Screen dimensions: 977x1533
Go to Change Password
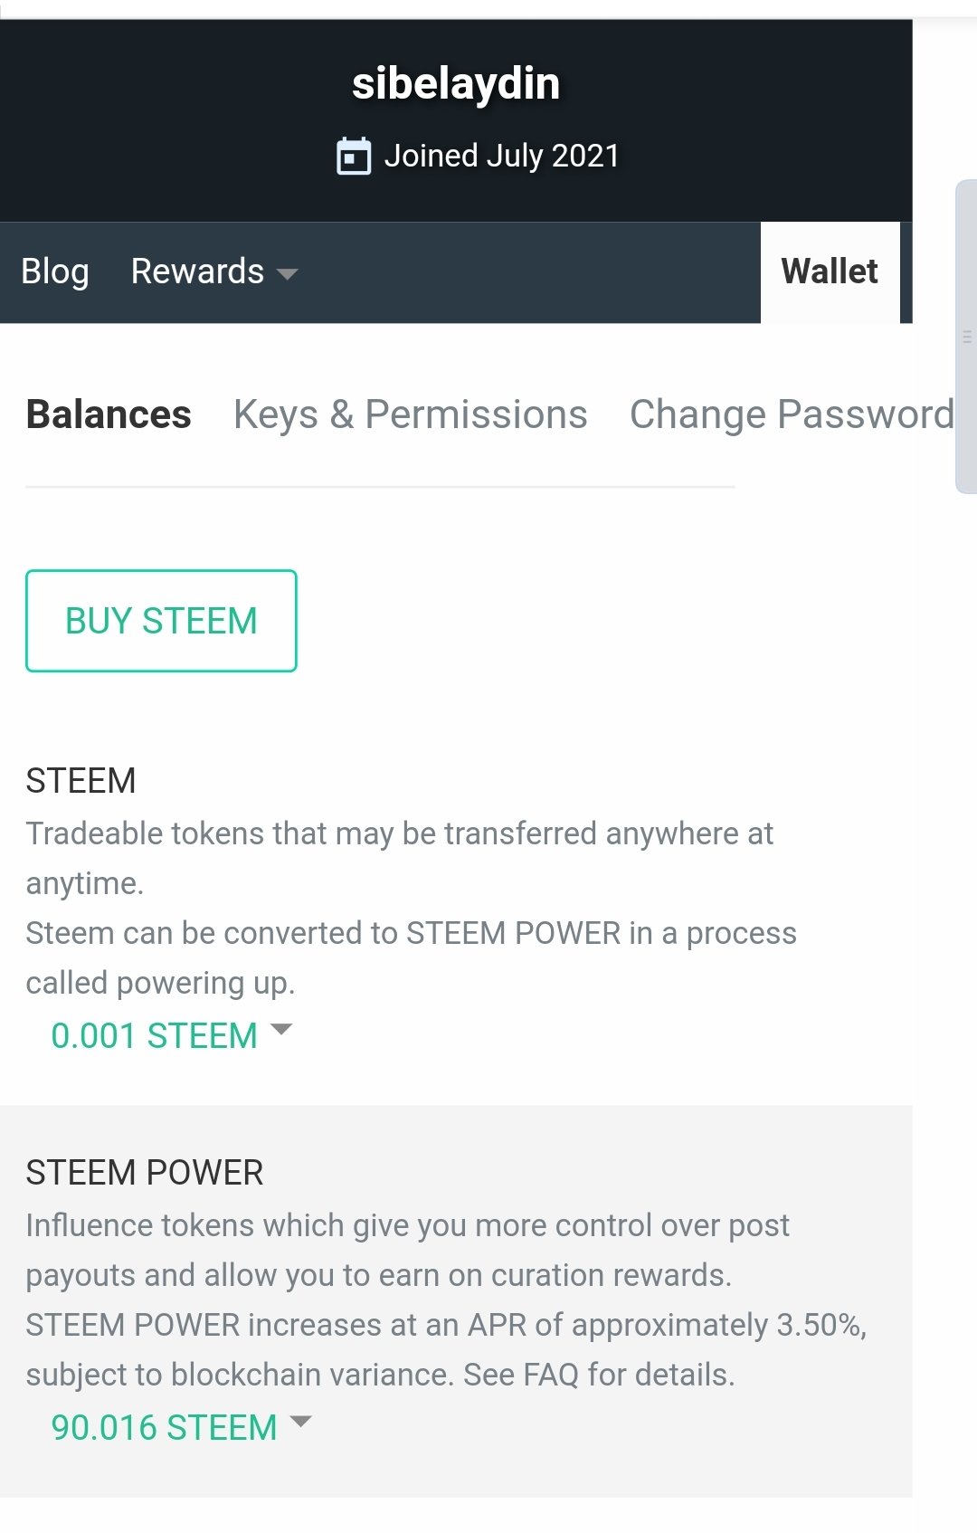coord(792,414)
